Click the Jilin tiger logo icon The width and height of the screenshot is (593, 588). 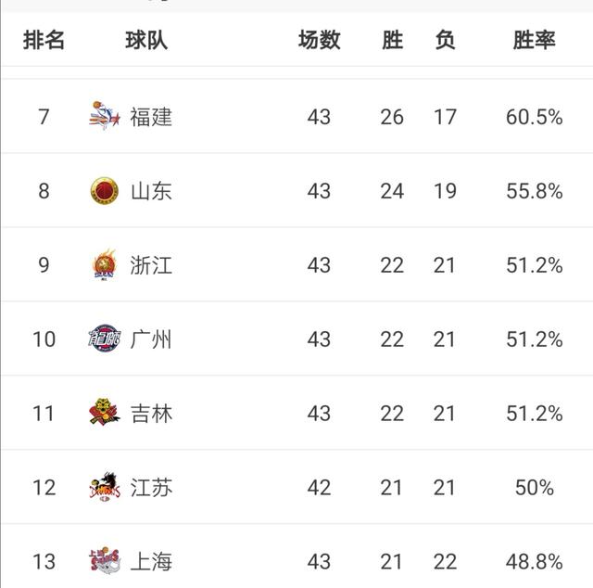coord(105,413)
